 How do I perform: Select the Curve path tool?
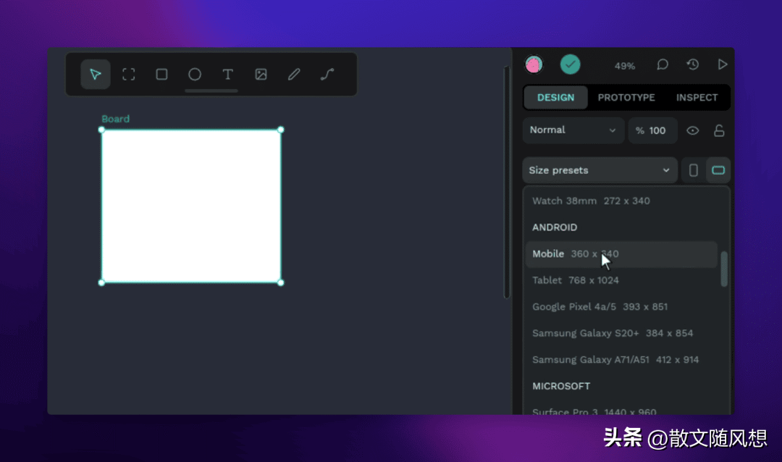coord(327,75)
